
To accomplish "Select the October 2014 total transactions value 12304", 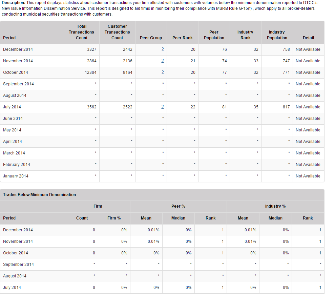I will click(x=89, y=72).
